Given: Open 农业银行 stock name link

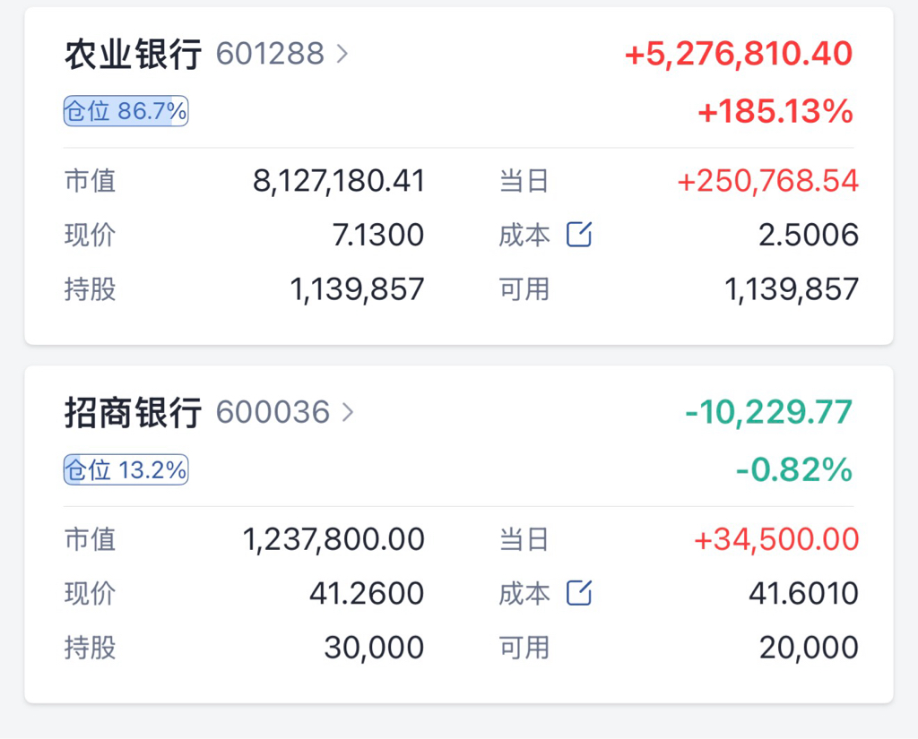Looking at the screenshot, I should click(133, 55).
